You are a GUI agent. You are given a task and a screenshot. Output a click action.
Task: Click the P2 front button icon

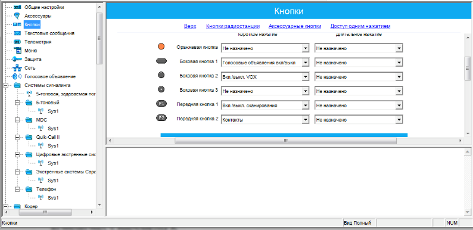[161, 118]
